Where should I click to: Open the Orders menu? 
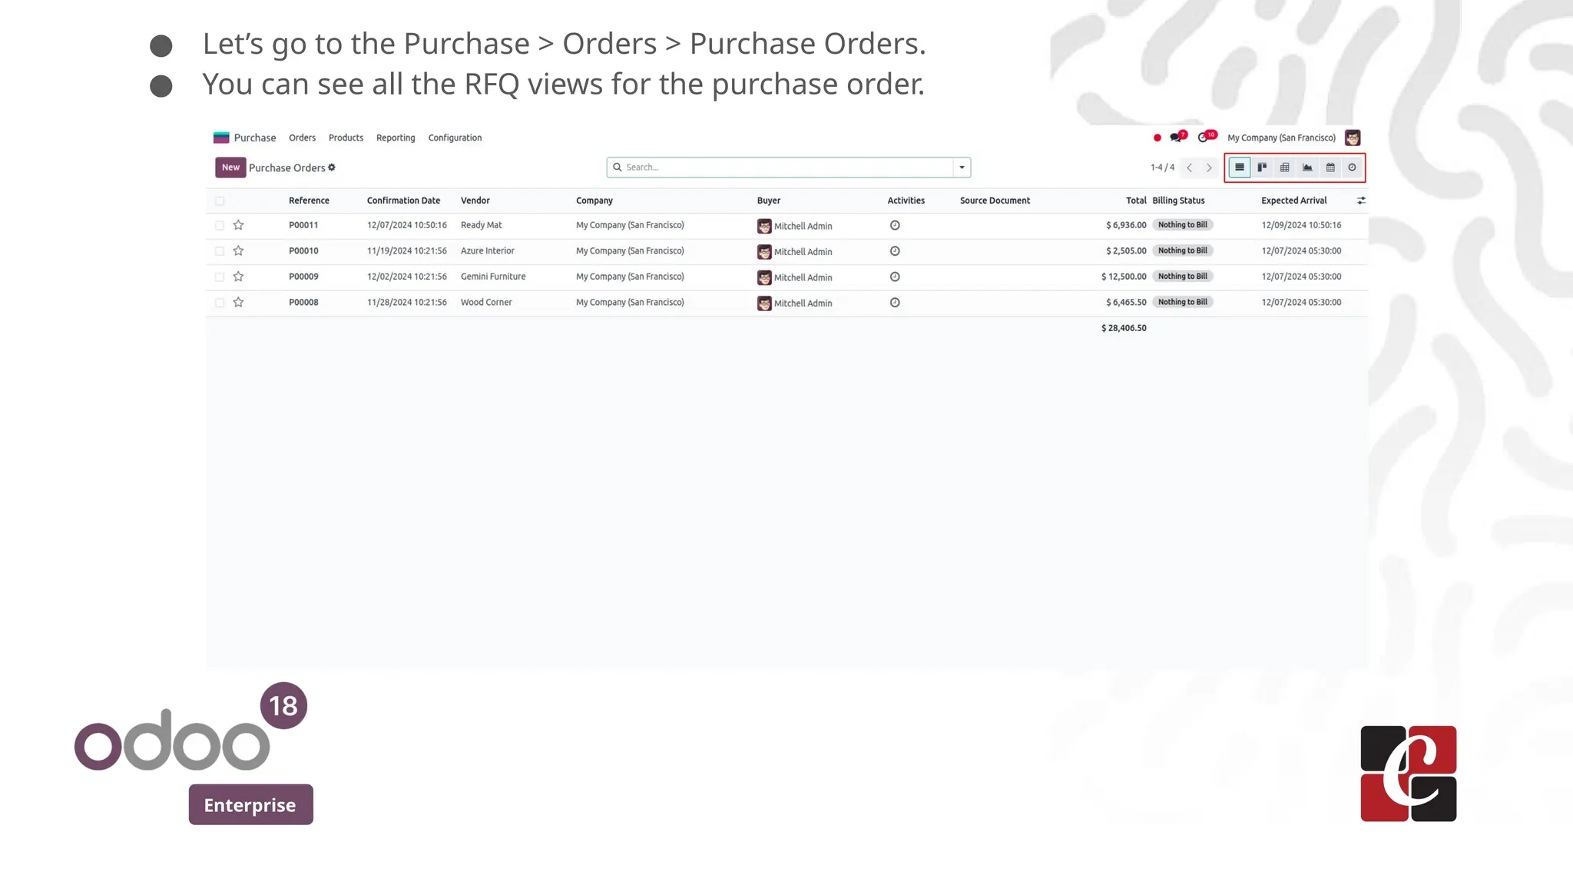pyautogui.click(x=302, y=138)
